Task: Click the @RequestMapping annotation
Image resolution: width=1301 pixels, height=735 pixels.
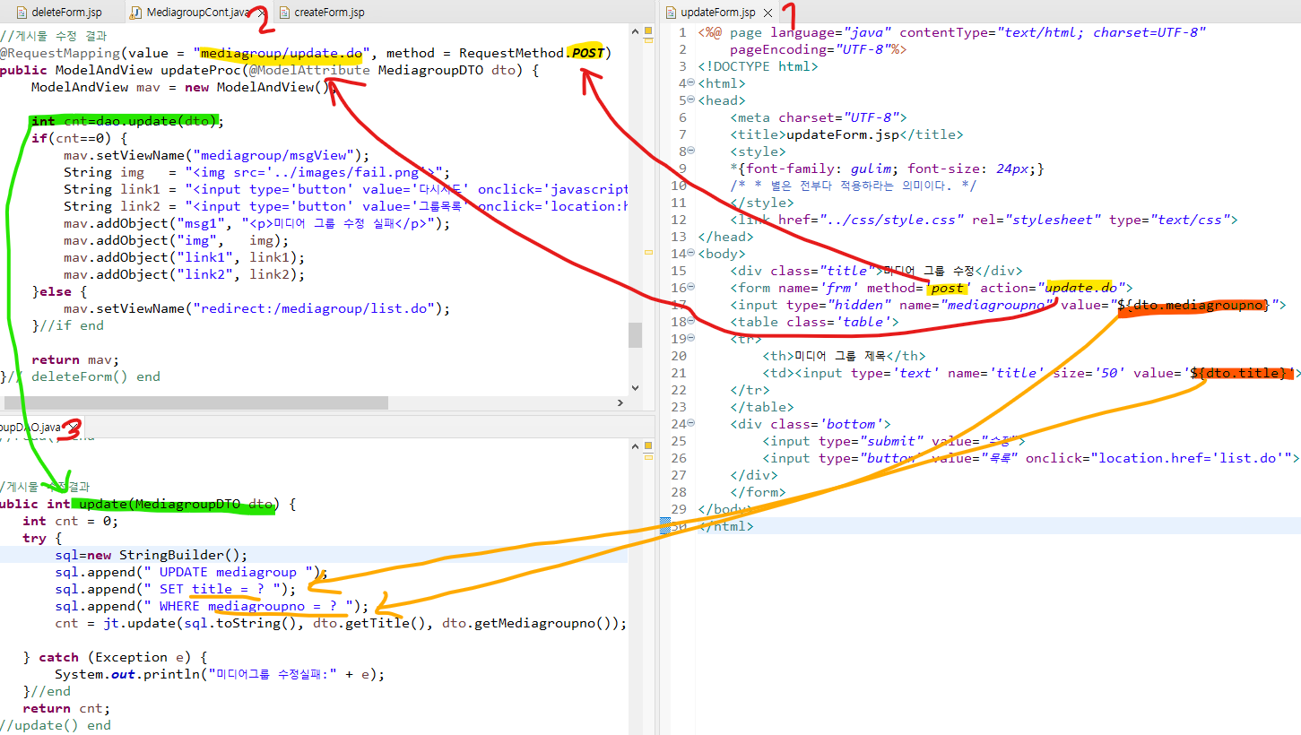Action: click(x=60, y=53)
